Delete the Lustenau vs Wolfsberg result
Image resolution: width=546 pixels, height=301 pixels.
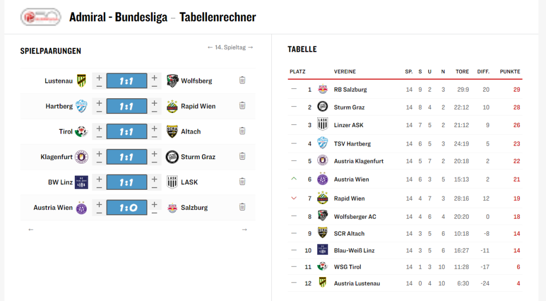242,81
